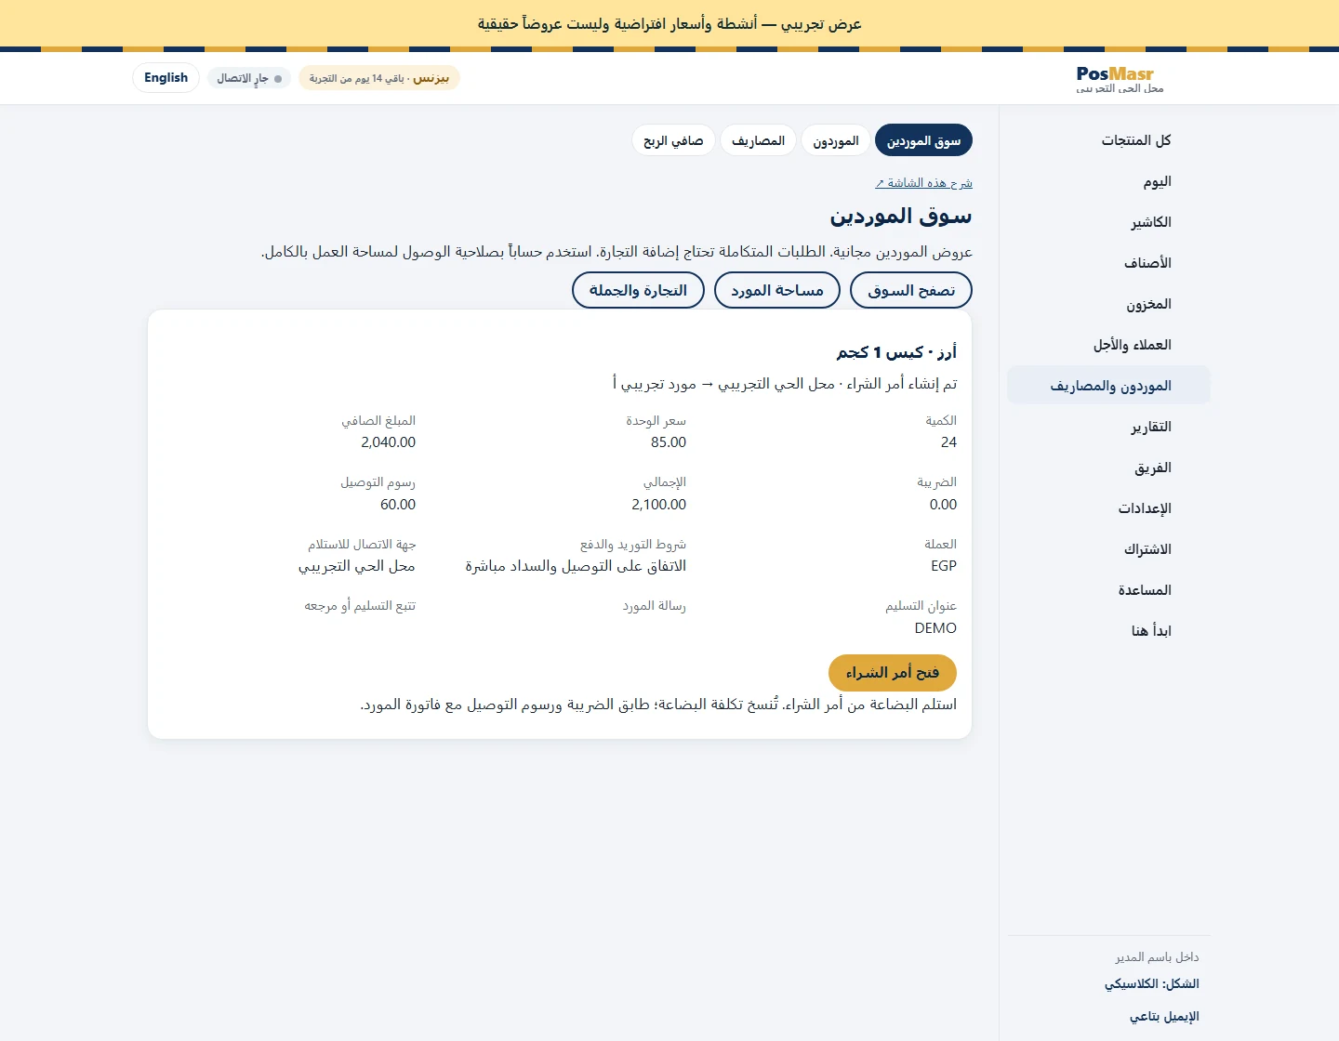Image resolution: width=1339 pixels, height=1041 pixels.
Task: Select 'الموردون والمصاريف' sidebar item
Action: coord(1108,386)
